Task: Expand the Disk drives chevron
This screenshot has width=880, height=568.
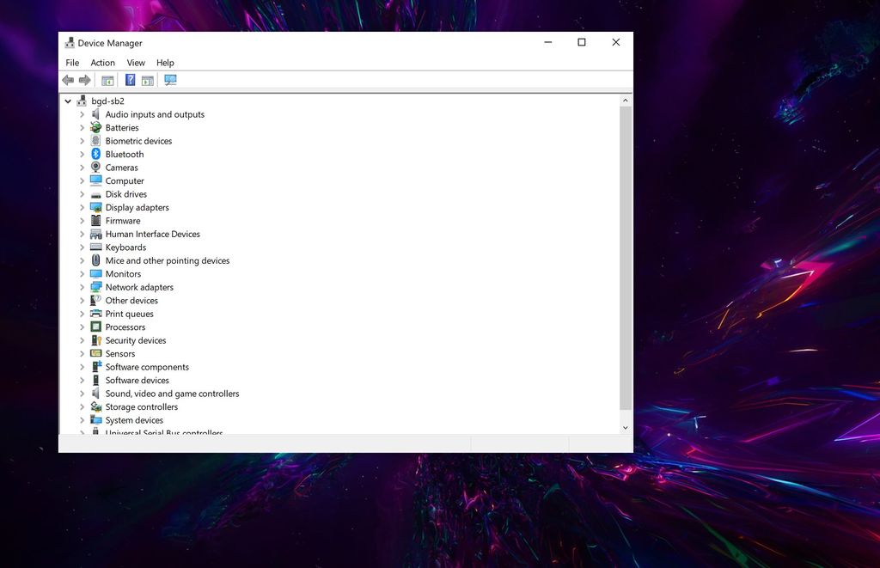Action: point(82,194)
